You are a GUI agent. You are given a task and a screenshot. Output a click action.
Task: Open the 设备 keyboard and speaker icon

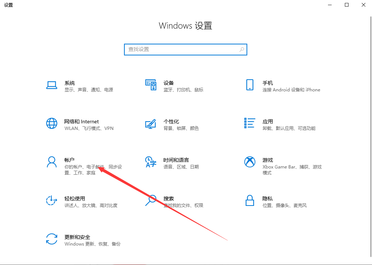151,85
